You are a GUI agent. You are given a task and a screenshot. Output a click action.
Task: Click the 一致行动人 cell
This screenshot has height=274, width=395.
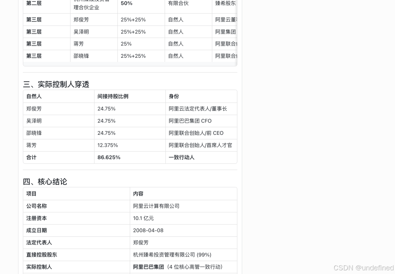click(181, 157)
